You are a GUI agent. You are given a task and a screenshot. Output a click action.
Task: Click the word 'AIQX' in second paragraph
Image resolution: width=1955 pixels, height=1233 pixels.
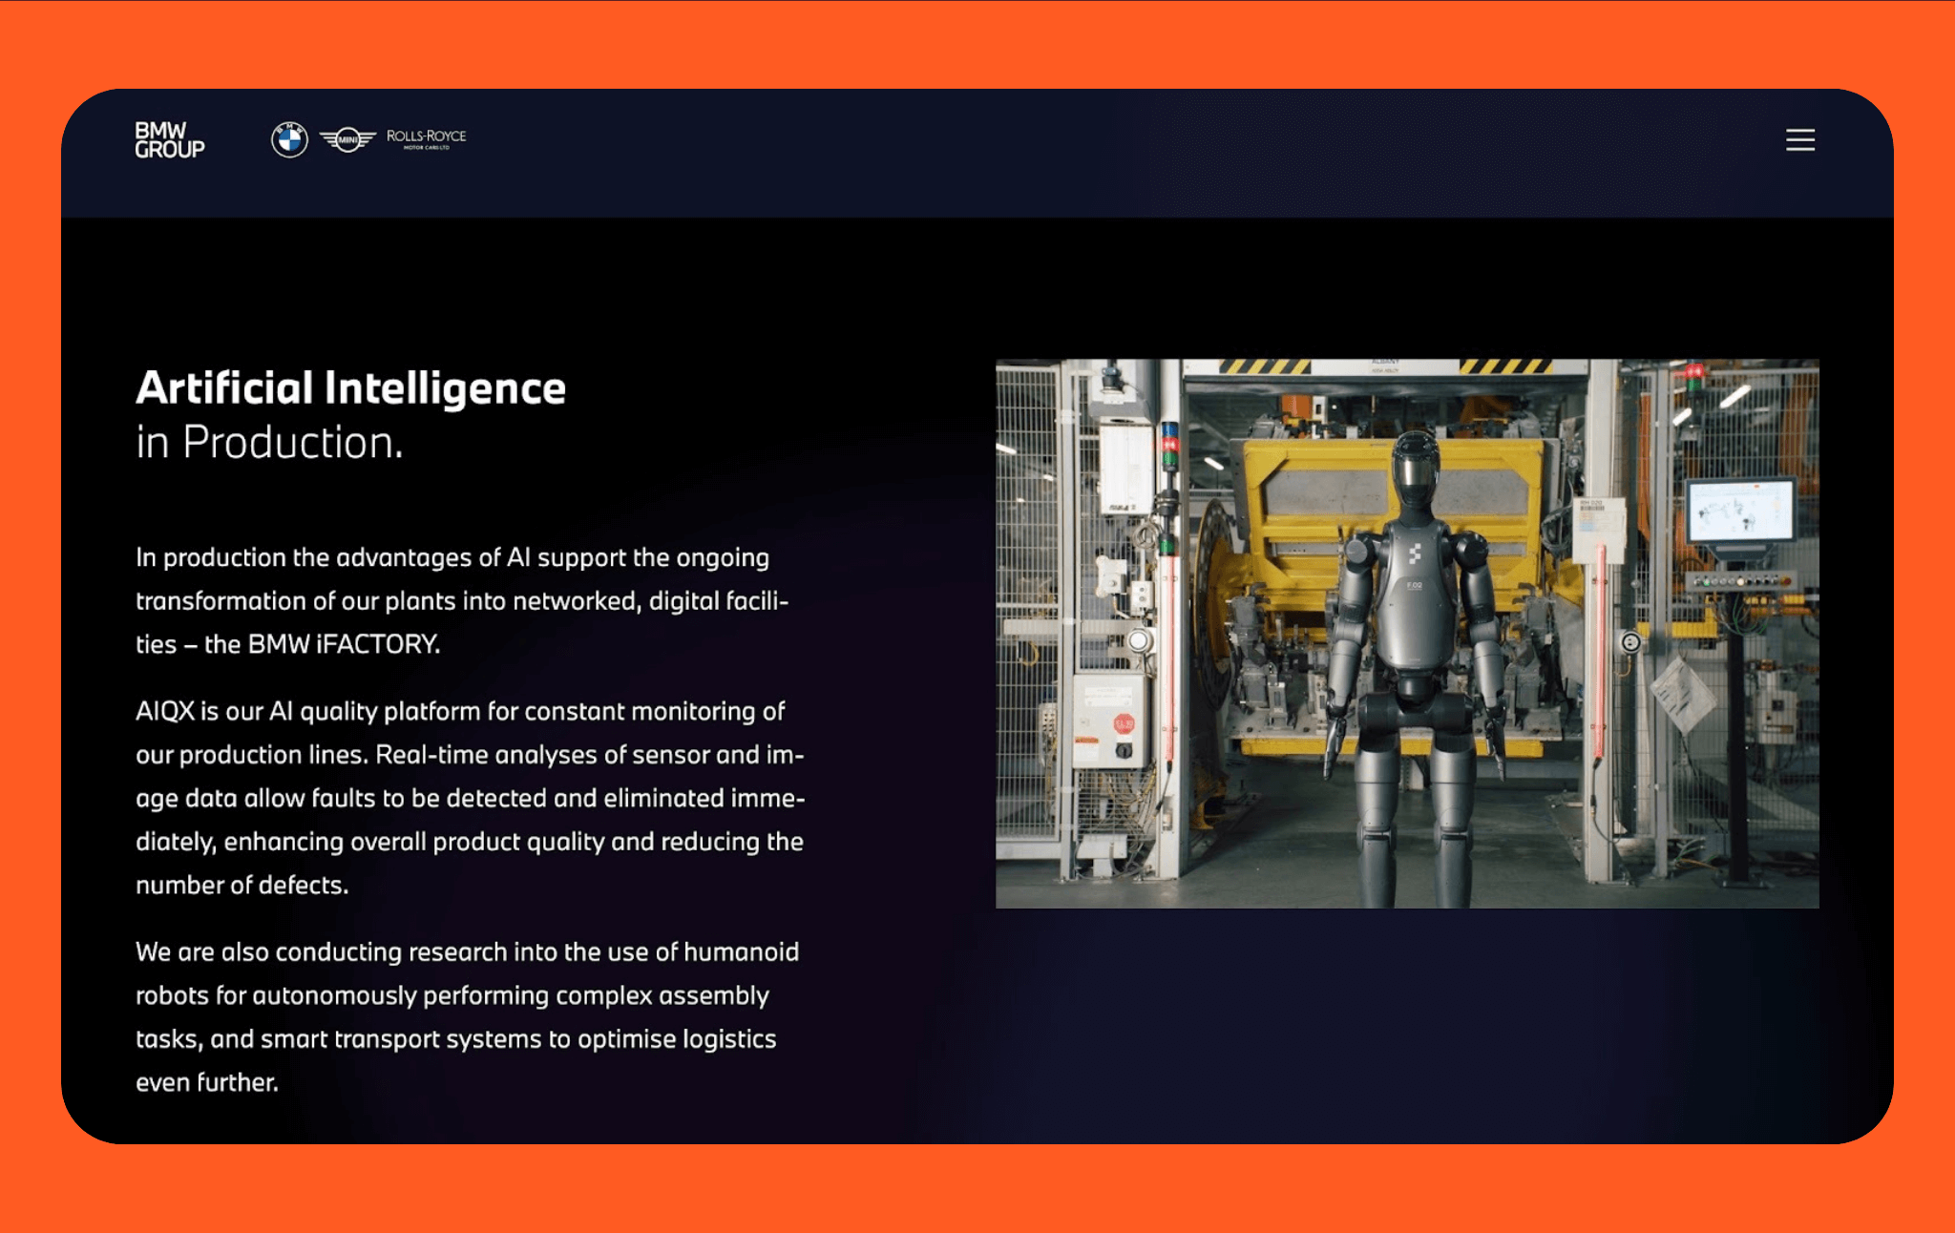[x=164, y=711]
